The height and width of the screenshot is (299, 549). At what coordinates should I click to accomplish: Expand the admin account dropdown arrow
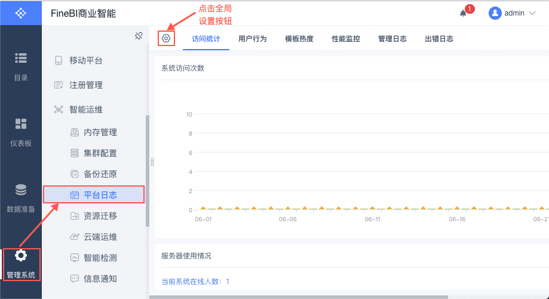[x=532, y=13]
